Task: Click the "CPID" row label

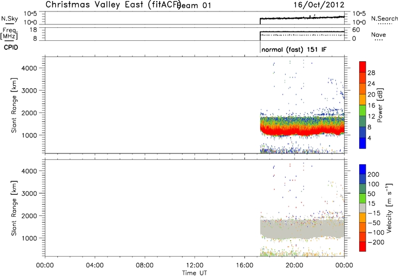Action: click(11, 47)
